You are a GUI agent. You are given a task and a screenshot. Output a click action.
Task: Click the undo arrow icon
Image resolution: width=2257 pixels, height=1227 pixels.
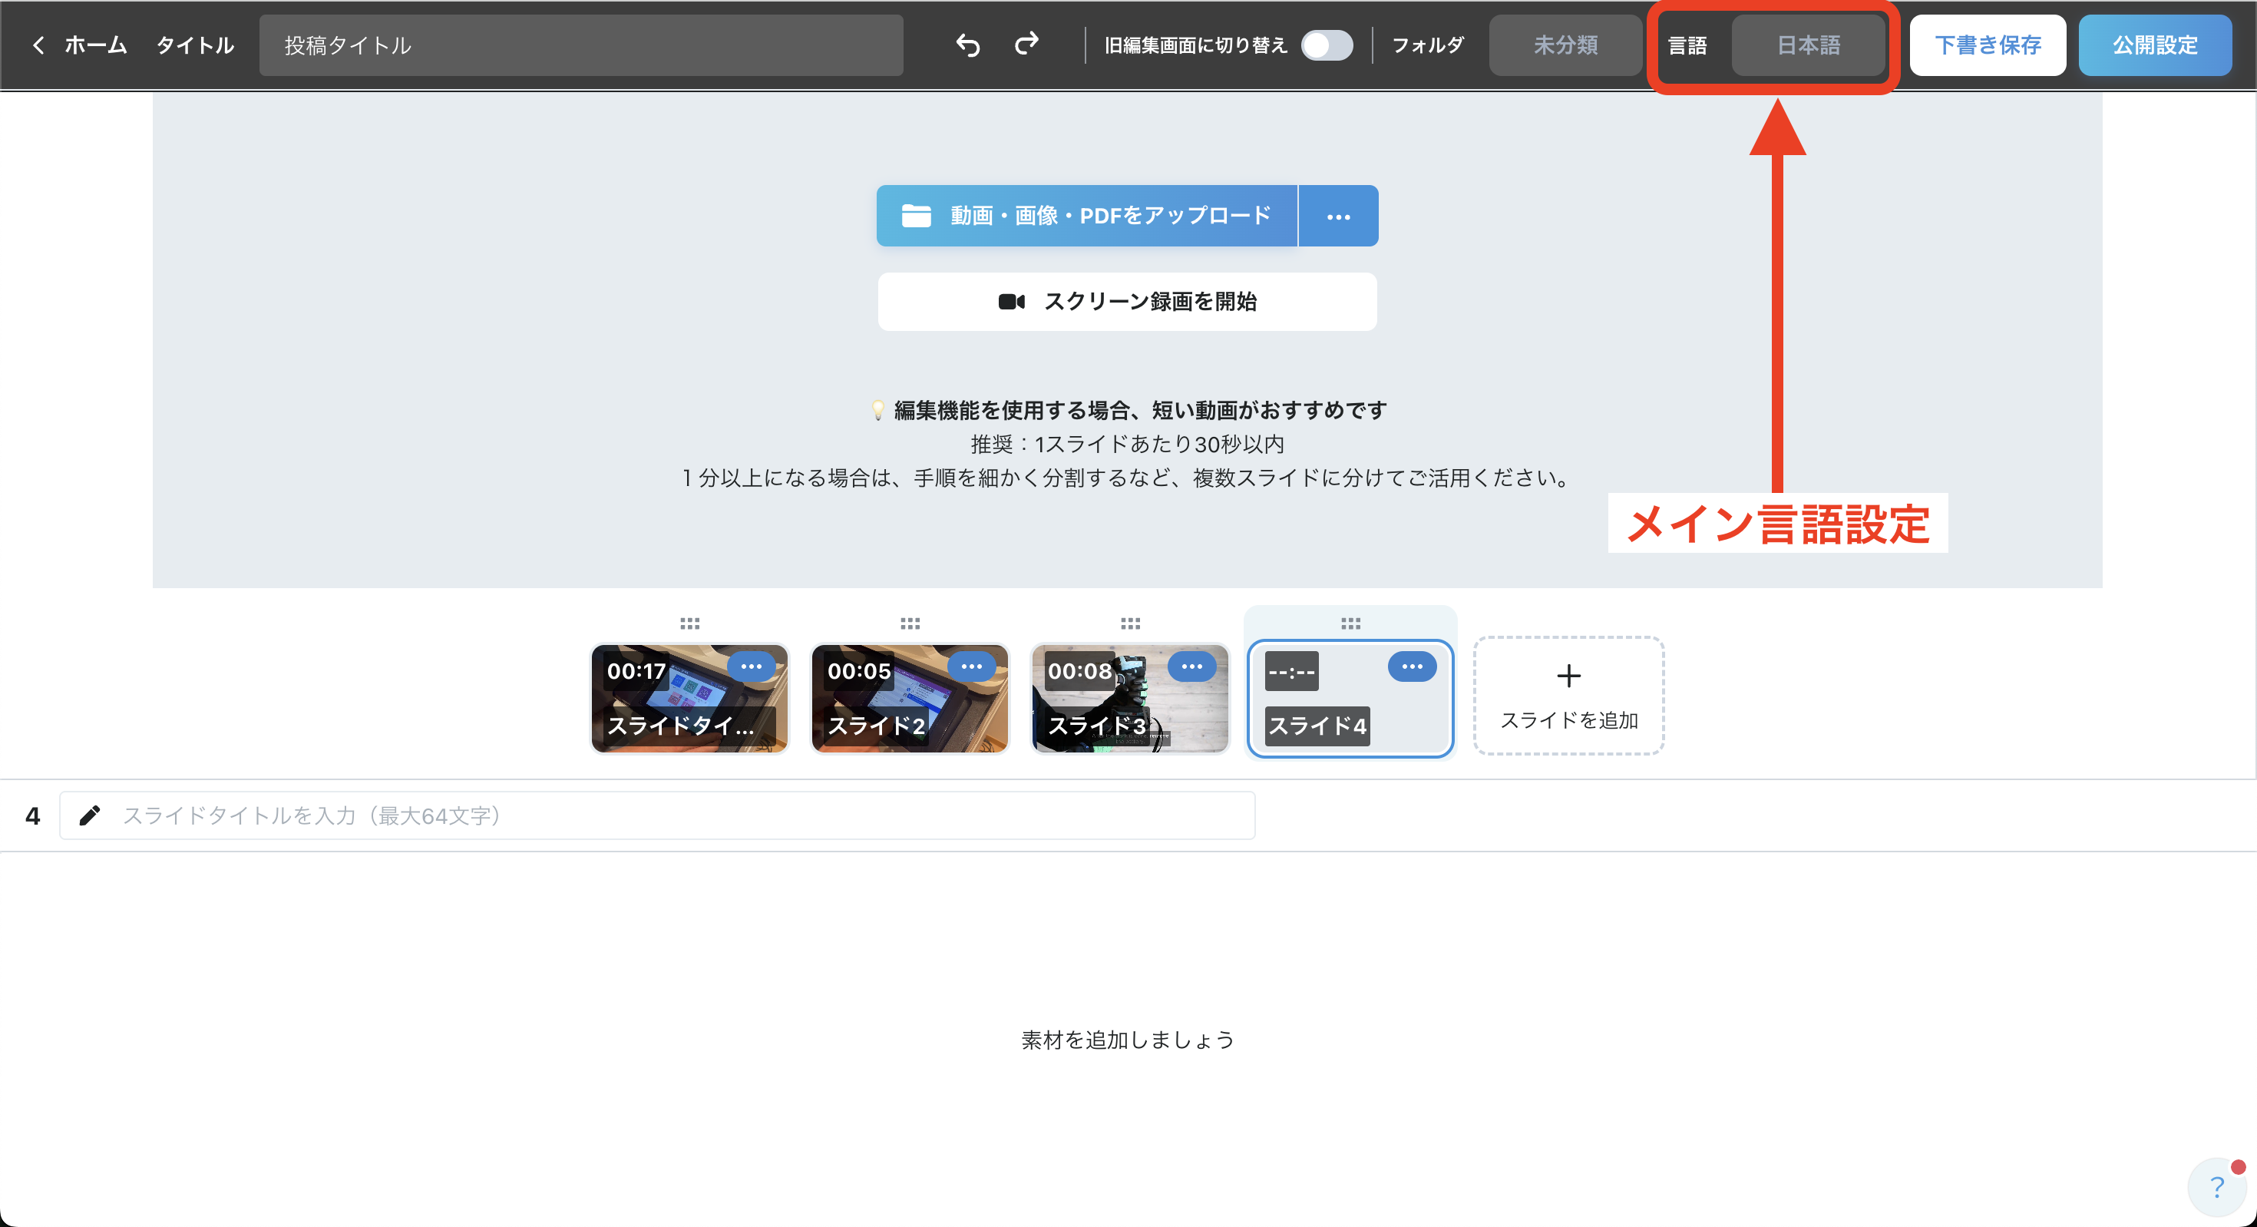pos(967,45)
